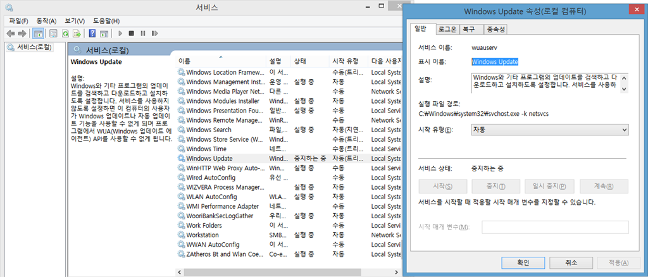Select Windows Modules Installer row
The width and height of the screenshot is (648, 277).
[x=289, y=101]
